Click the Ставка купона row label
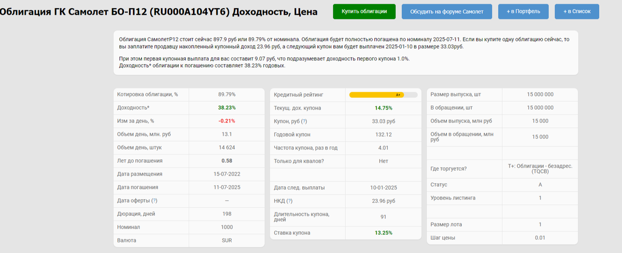This screenshot has height=253, width=622. click(292, 233)
